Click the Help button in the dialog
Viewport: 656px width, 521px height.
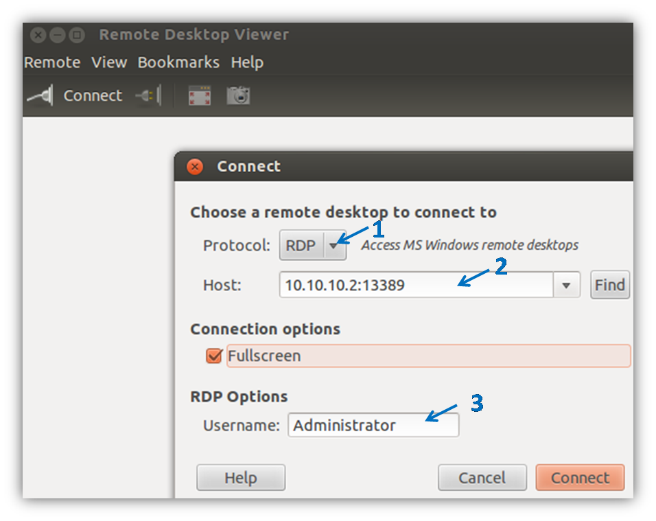241,478
